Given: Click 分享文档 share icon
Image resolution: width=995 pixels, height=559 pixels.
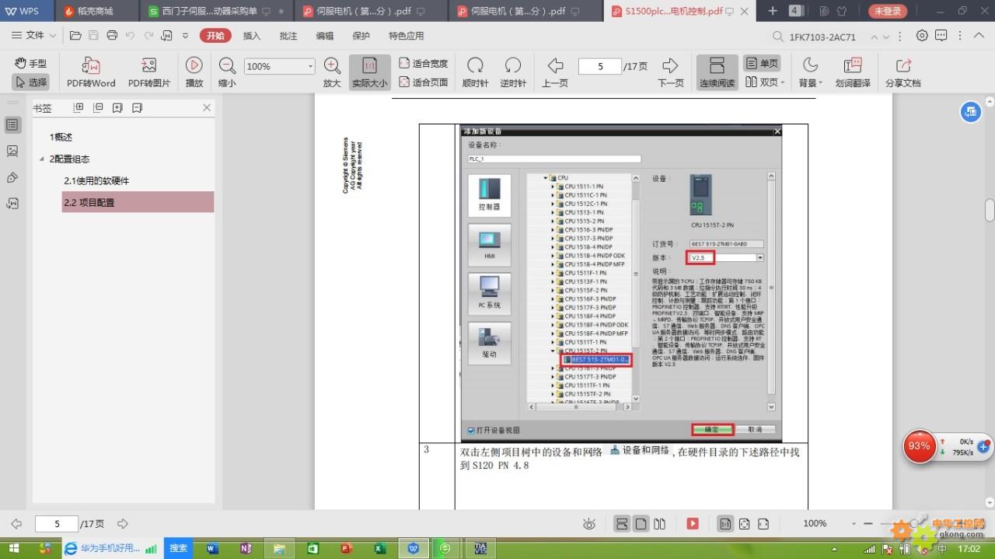Looking at the screenshot, I should (x=902, y=72).
